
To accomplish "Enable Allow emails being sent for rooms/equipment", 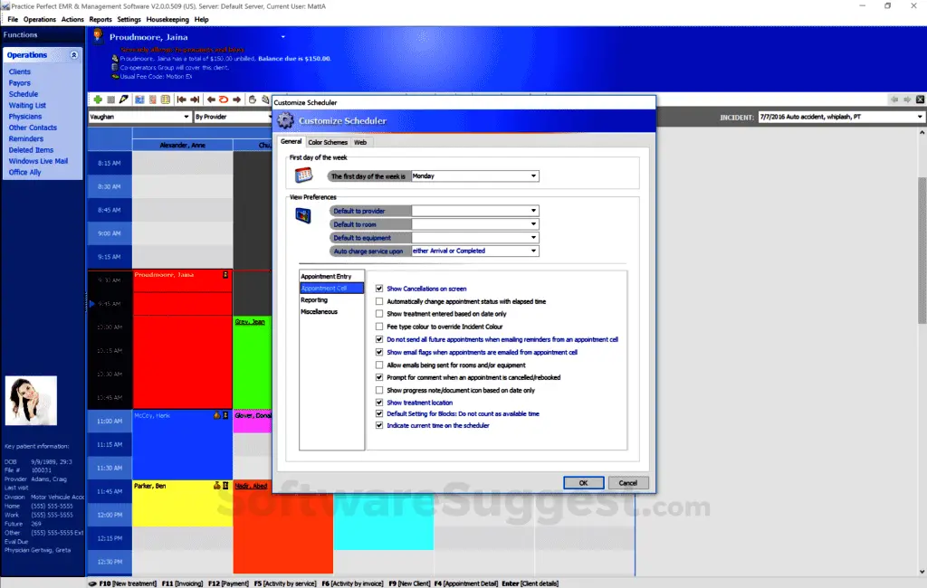I will (379, 365).
